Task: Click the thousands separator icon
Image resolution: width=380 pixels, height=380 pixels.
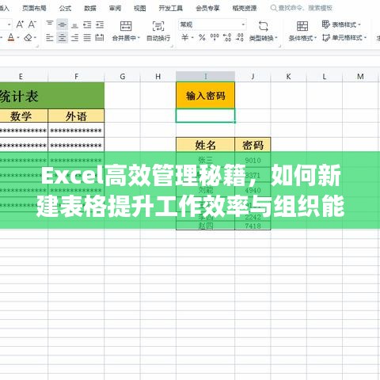Action: point(215,37)
